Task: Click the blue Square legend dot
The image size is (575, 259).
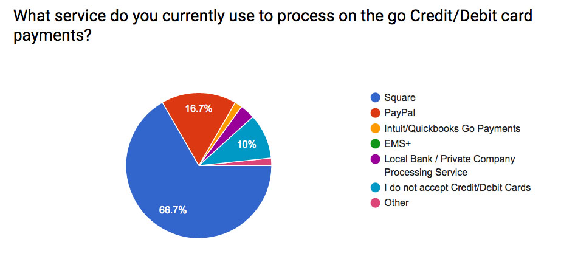Action: pyautogui.click(x=376, y=98)
